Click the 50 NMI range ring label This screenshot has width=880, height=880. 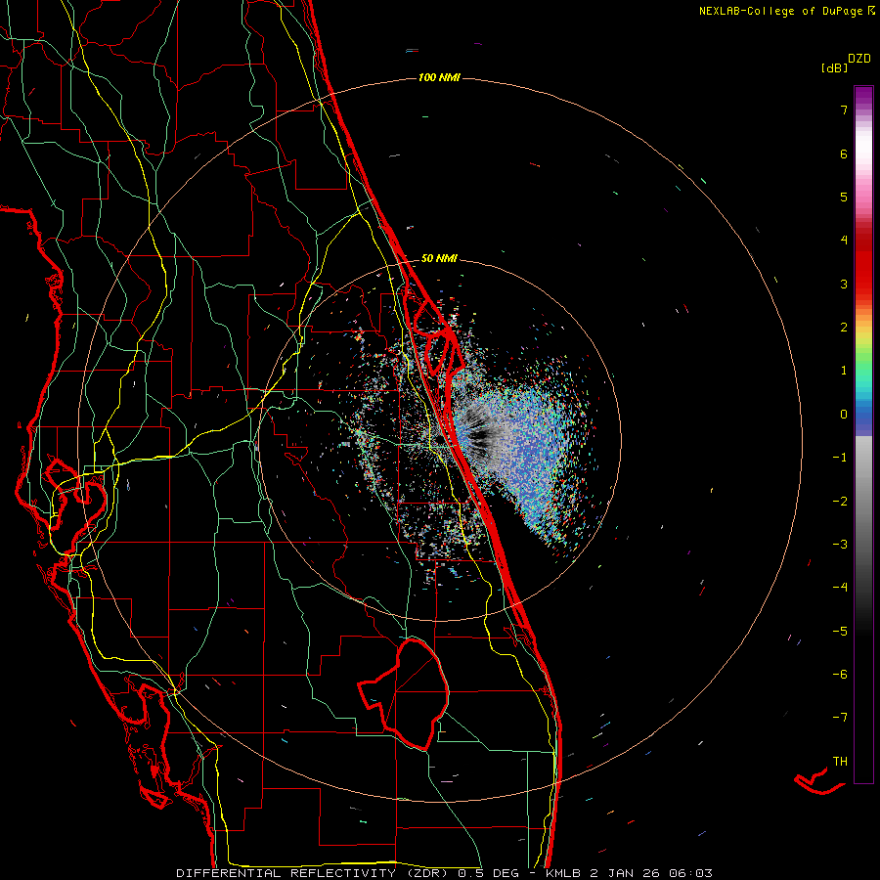click(x=439, y=258)
